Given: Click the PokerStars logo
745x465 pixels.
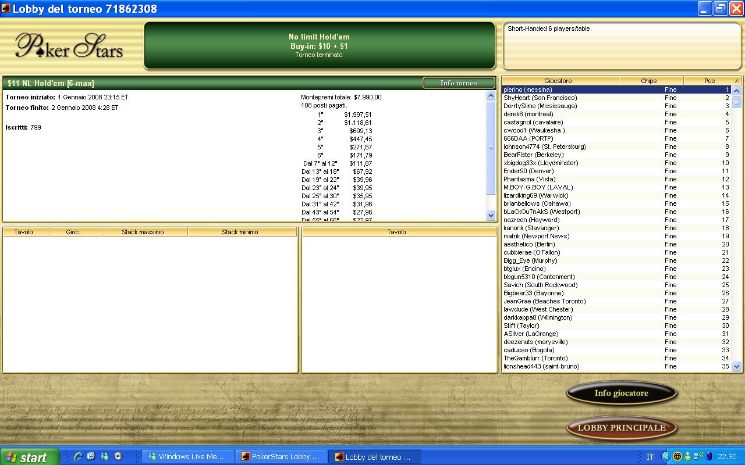Looking at the screenshot, I should point(69,45).
